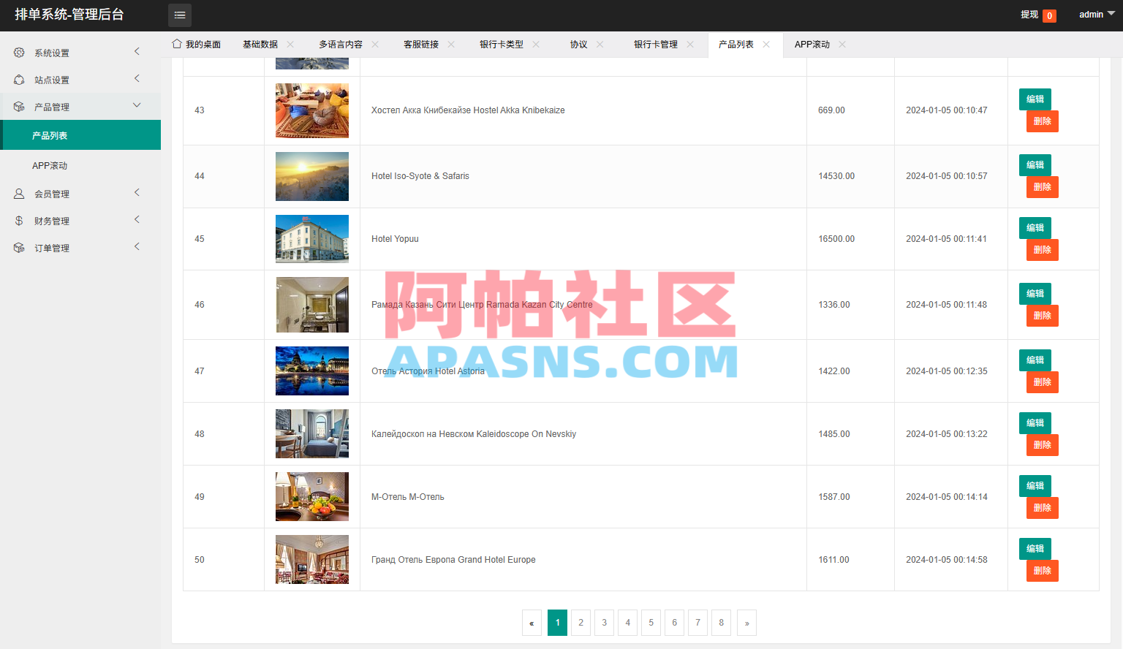Open the 提现 withdrawal notifications

point(1038,15)
